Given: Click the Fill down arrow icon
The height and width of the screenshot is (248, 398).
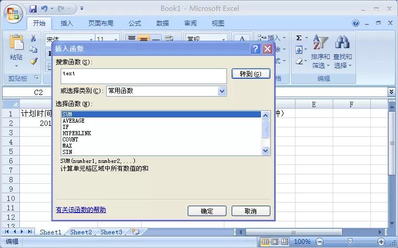Looking at the screenshot, I should 299,50.
